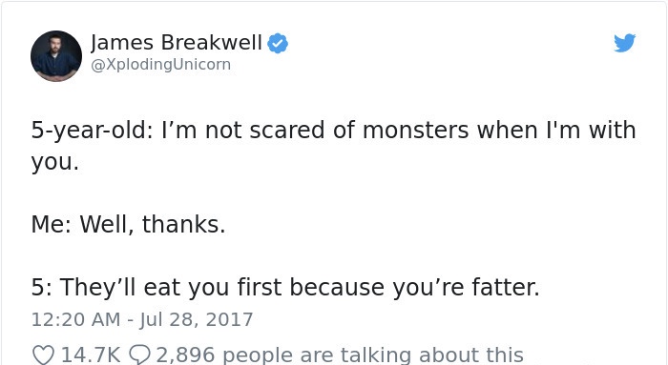Click the '2,896' reply count number
The image size is (668, 365).
pos(185,355)
